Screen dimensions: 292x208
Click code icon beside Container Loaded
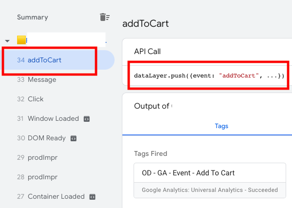[92, 197]
